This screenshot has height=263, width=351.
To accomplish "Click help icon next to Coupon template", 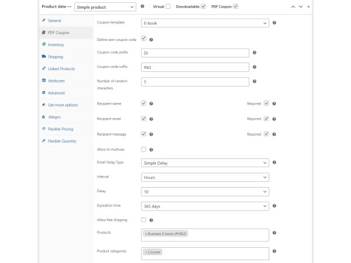I will (x=274, y=23).
